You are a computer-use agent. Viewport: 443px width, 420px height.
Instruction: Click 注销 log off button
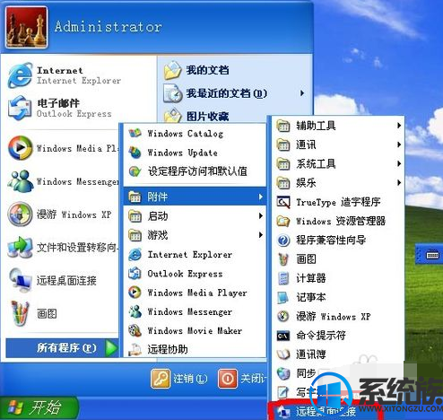point(179,379)
